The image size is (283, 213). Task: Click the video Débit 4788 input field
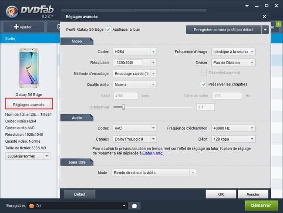tap(126, 96)
